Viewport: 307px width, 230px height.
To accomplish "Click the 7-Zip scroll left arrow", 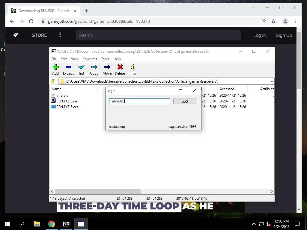I will click(52, 191).
